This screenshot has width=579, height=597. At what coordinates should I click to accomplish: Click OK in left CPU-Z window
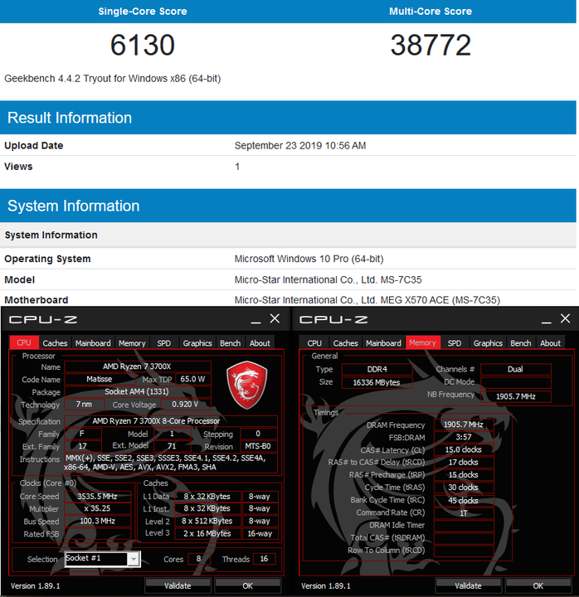point(247,585)
